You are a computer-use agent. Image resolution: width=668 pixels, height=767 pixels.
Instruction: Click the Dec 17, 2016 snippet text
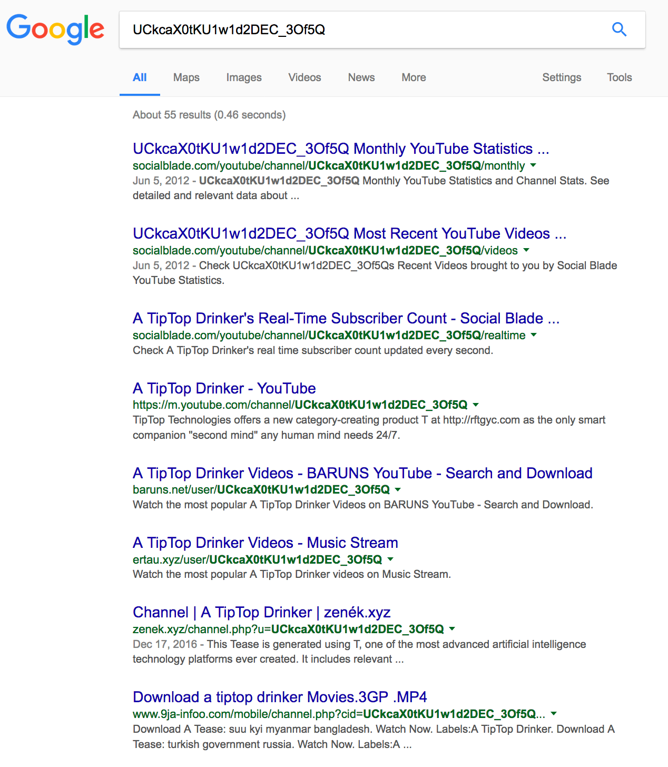[x=359, y=652]
